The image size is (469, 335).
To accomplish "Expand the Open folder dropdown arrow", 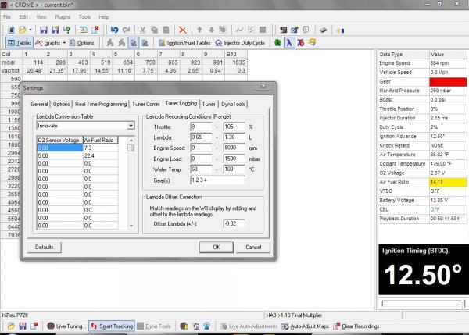I will [x=30, y=30].
